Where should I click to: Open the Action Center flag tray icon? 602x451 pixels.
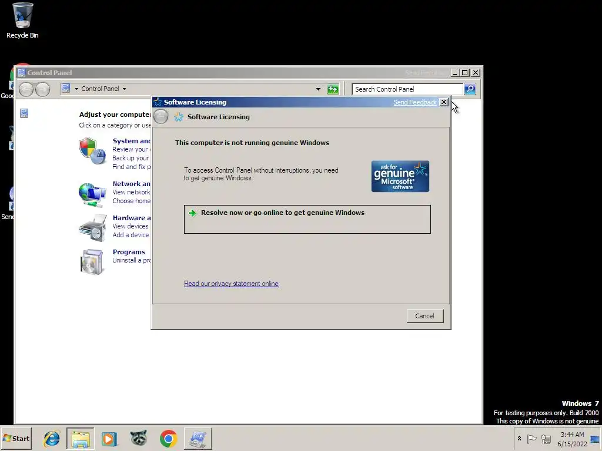click(x=531, y=439)
